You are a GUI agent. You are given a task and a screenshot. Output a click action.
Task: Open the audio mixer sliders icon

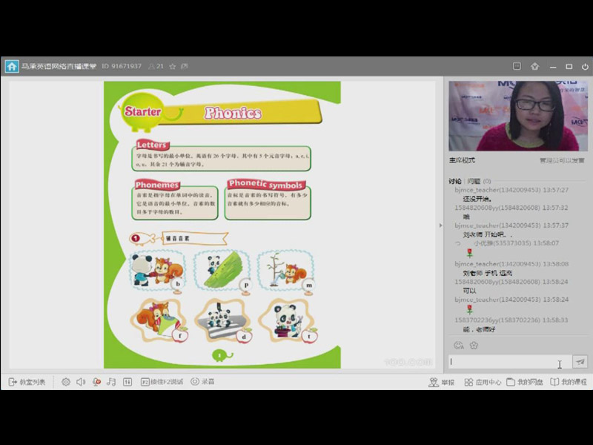pos(127,382)
